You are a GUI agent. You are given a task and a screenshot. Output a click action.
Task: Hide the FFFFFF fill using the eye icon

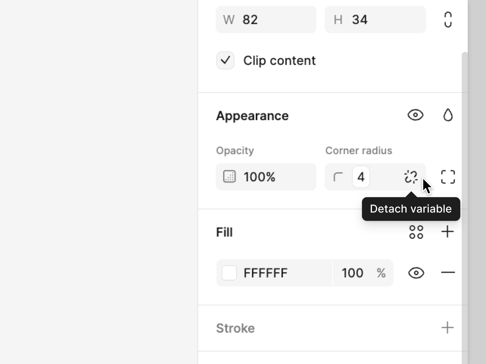tap(416, 273)
